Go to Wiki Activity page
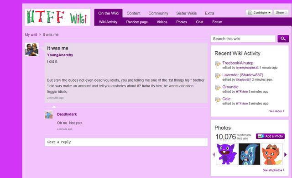The height and width of the screenshot is (178, 292). click(x=108, y=22)
